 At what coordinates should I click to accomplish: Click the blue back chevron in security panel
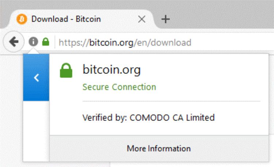point(36,77)
